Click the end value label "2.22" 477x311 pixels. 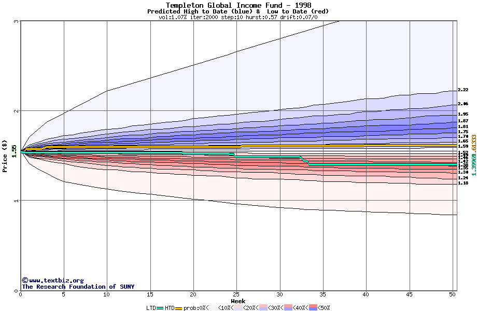(463, 90)
